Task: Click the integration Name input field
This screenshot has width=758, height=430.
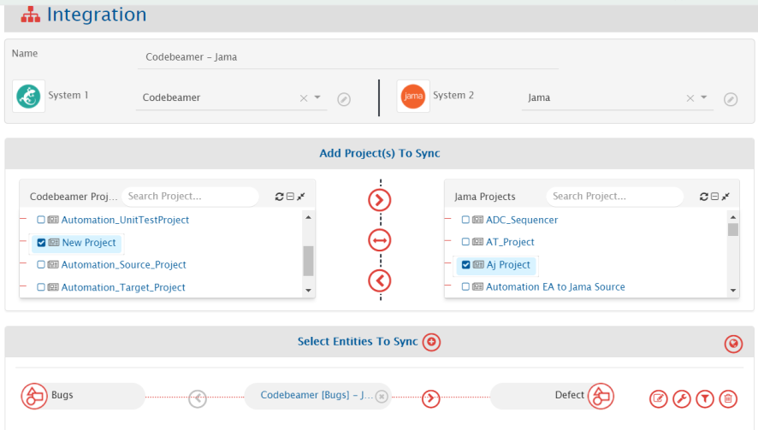Action: click(346, 57)
